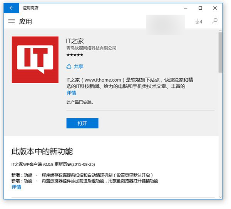231x209 pixels.
Task: Open the hamburger navigation menu
Action: (12, 21)
